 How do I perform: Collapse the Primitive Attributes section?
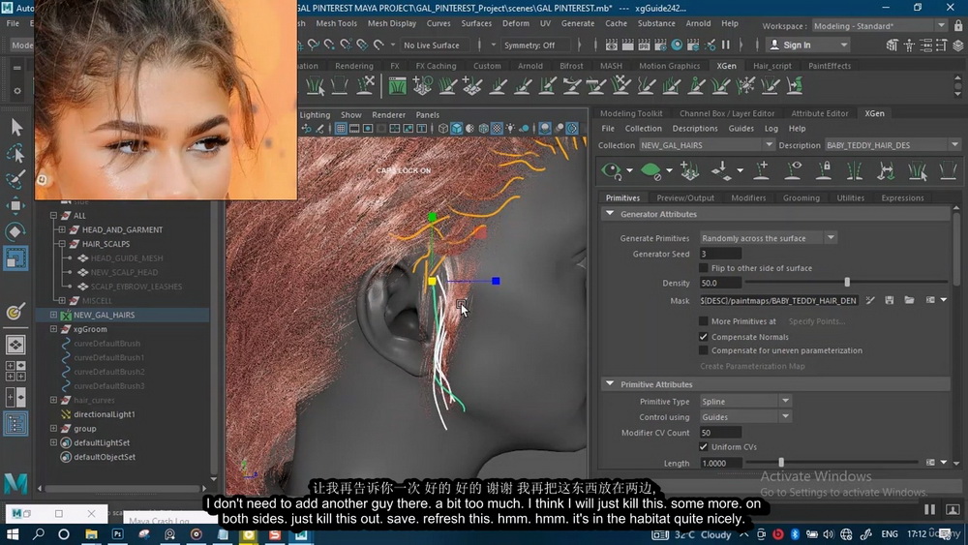pyautogui.click(x=610, y=384)
